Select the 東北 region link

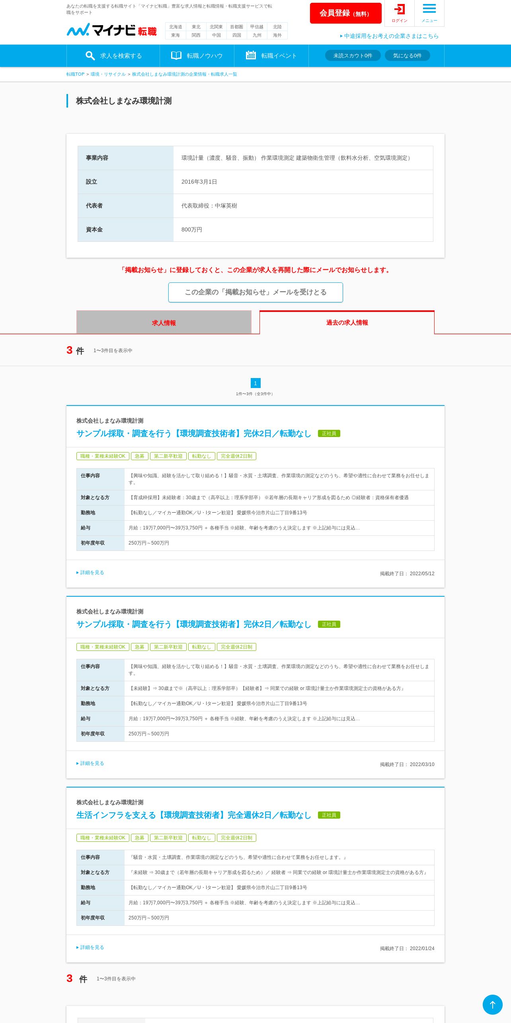coord(196,27)
